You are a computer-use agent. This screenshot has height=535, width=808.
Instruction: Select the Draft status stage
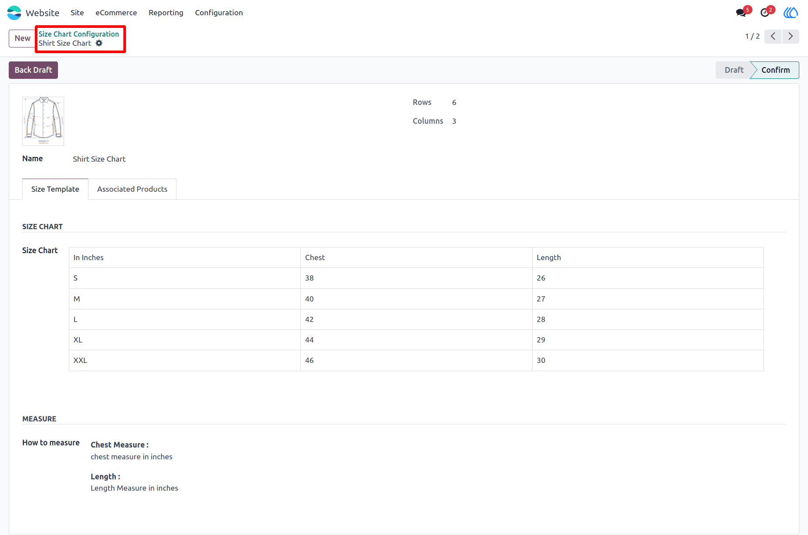click(x=734, y=70)
